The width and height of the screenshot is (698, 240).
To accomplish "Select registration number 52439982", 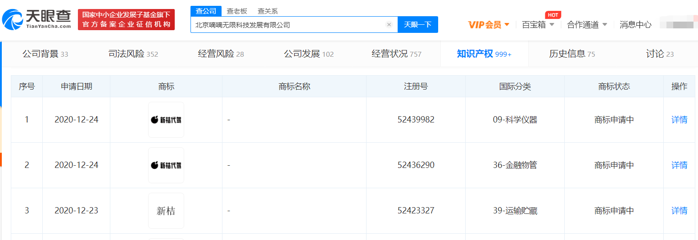I will 416,120.
